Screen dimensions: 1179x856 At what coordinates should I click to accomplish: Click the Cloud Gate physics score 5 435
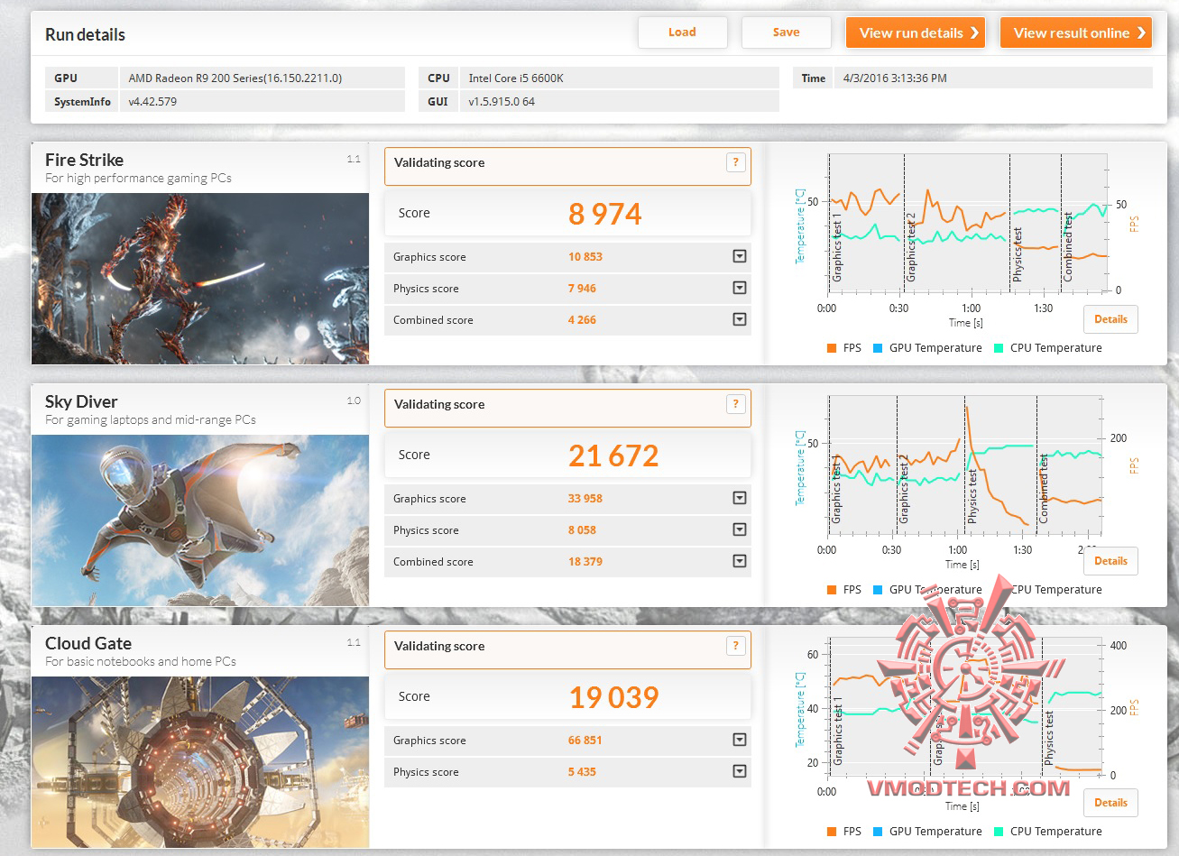click(x=582, y=772)
